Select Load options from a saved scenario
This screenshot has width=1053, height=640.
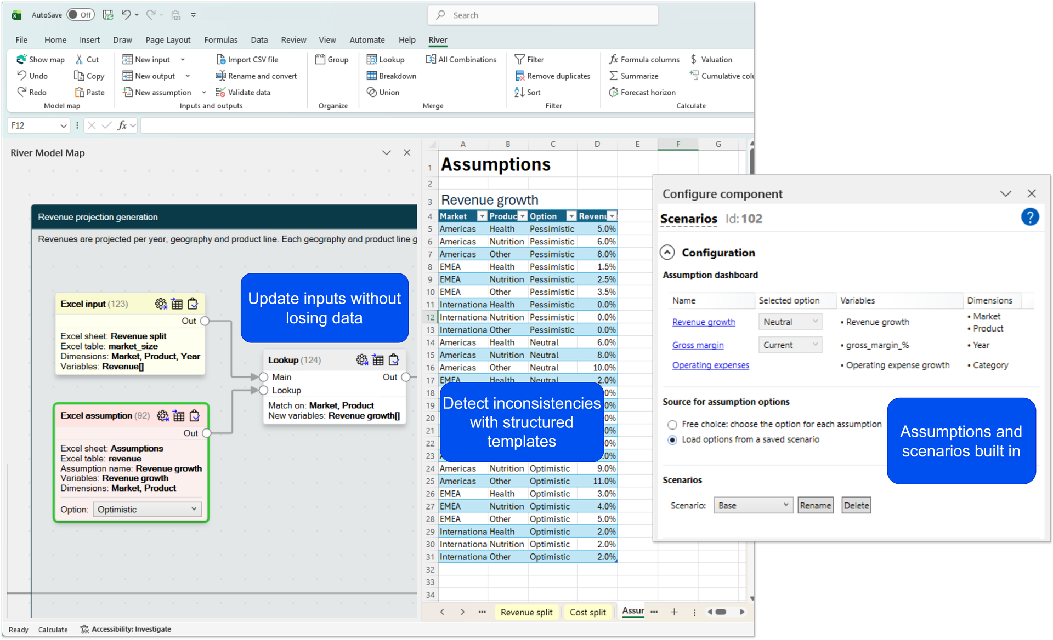pyautogui.click(x=672, y=440)
